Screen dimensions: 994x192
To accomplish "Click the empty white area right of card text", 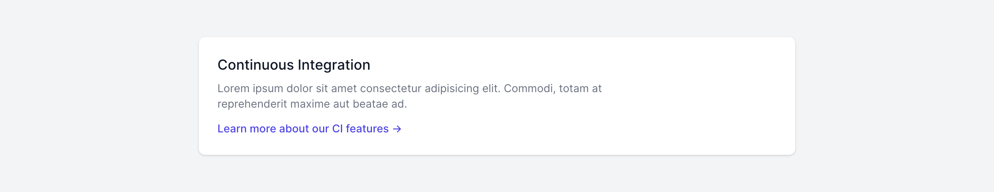I will (699, 97).
